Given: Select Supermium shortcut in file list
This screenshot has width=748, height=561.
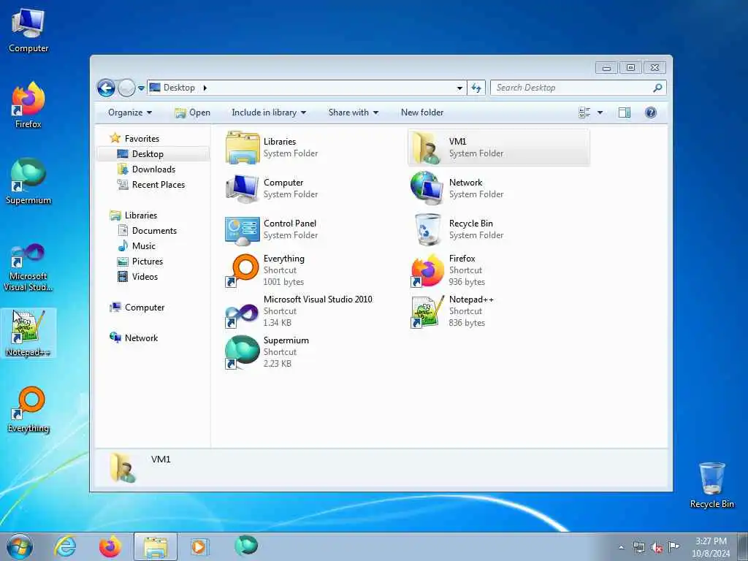Looking at the screenshot, I should click(313, 352).
